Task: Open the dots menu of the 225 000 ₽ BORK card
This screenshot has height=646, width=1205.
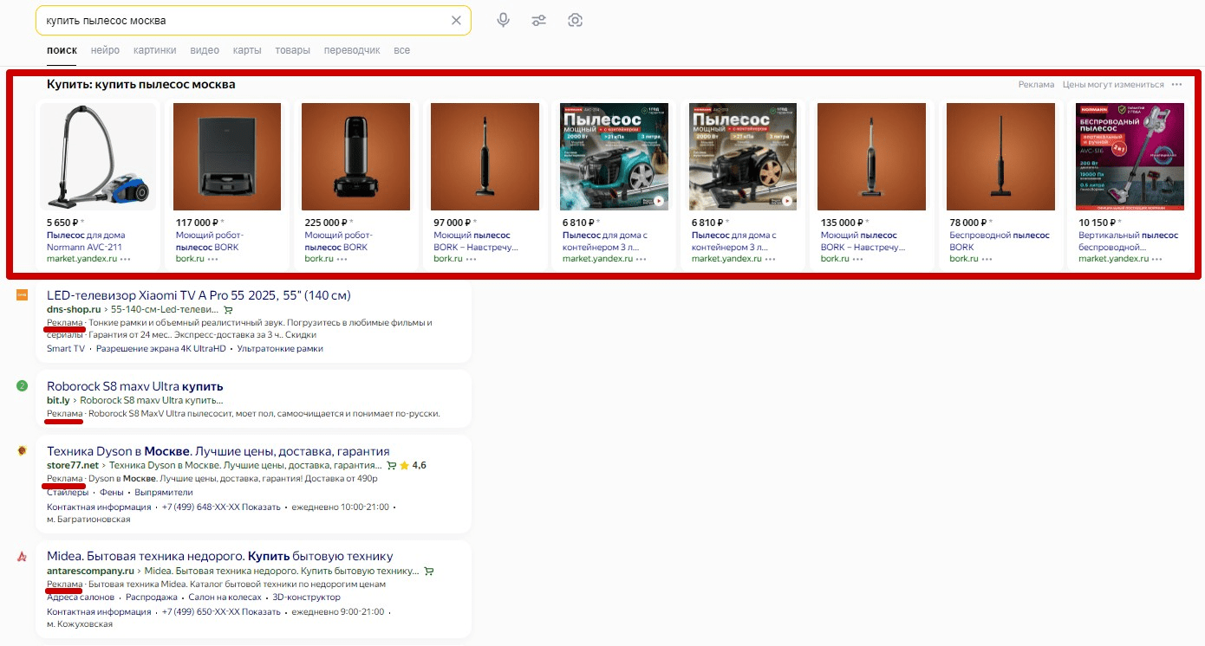Action: click(342, 259)
